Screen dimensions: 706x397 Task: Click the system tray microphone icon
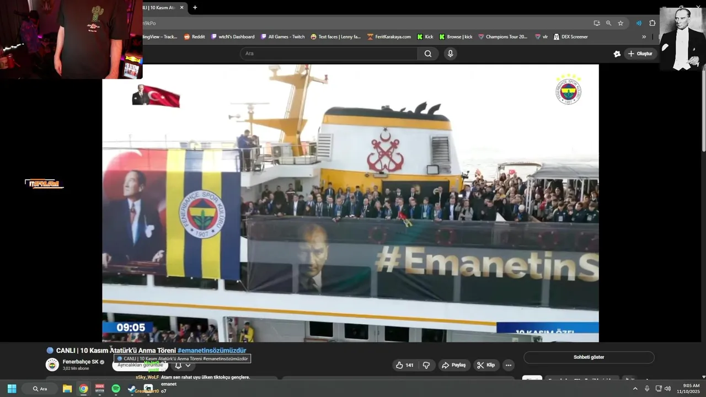647,389
